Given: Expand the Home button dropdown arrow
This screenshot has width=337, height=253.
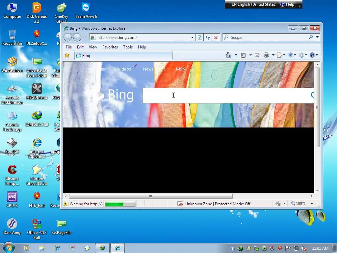Looking at the screenshot, I should [x=236, y=55].
